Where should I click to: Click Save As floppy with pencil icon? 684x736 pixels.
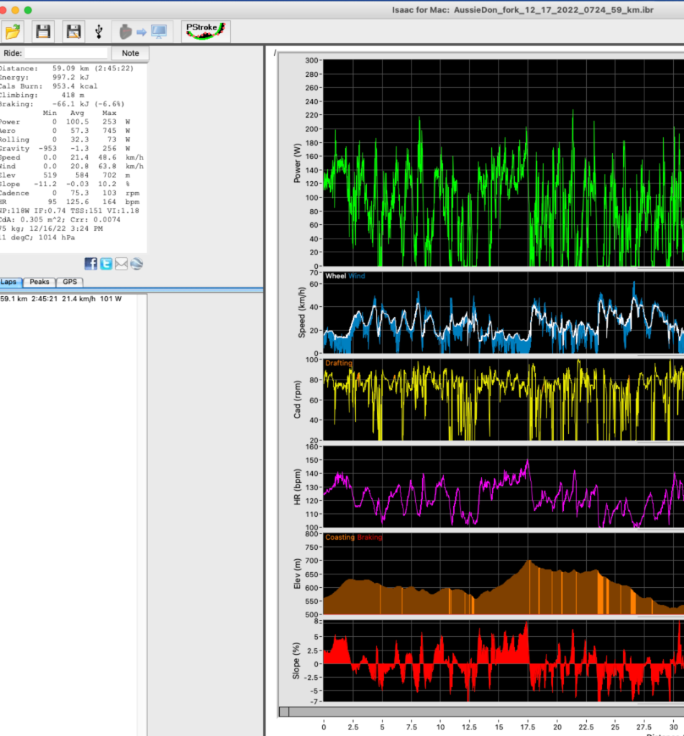click(73, 31)
